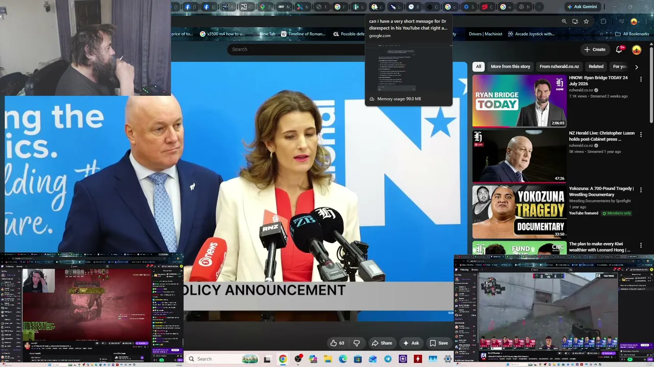
Task: Click the YouTube page vertical scrollbar
Action: point(651,84)
